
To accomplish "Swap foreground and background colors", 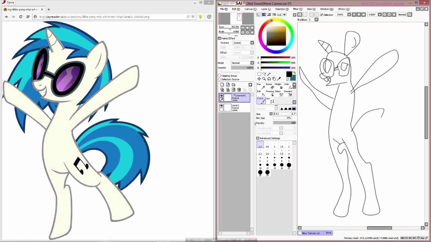I will (294, 73).
